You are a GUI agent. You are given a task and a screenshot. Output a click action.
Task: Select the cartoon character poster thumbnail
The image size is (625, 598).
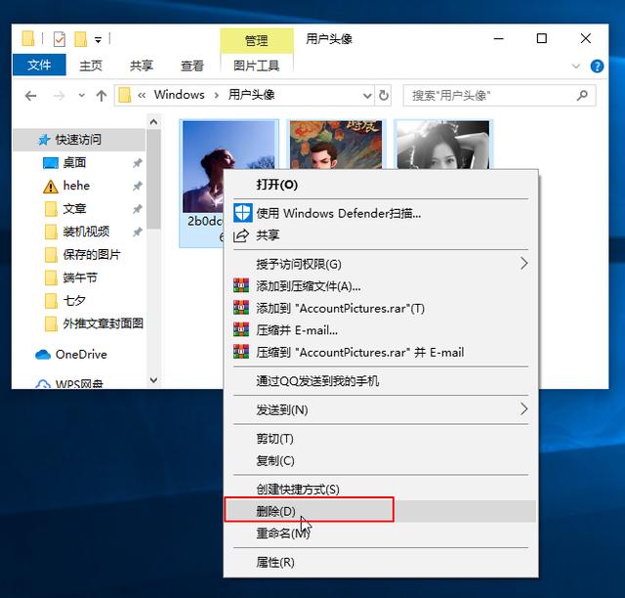(x=336, y=145)
